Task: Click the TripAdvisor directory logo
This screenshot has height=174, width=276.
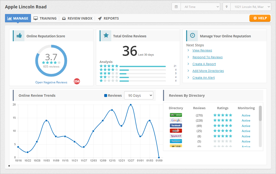Action: pyautogui.click(x=176, y=115)
